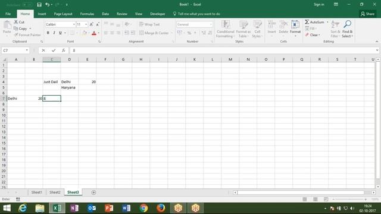Open Conditional Formatting options
381x214 pixels.
pyautogui.click(x=226, y=29)
